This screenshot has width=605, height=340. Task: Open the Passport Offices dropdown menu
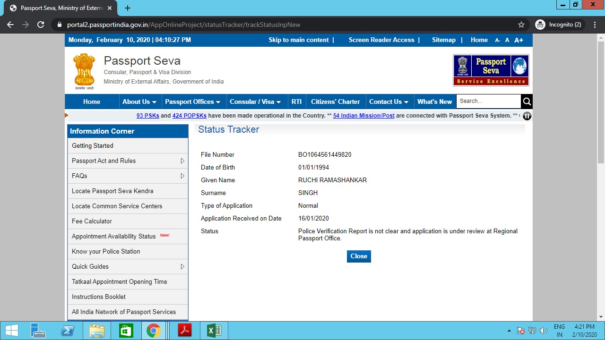point(193,102)
